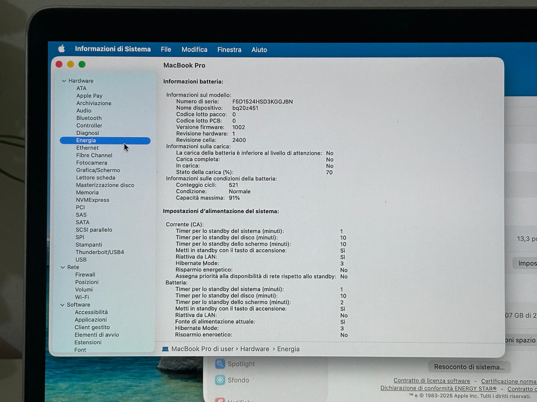Click the Resoconto di sistema button behind
The height and width of the screenshot is (402, 537).
(x=469, y=367)
